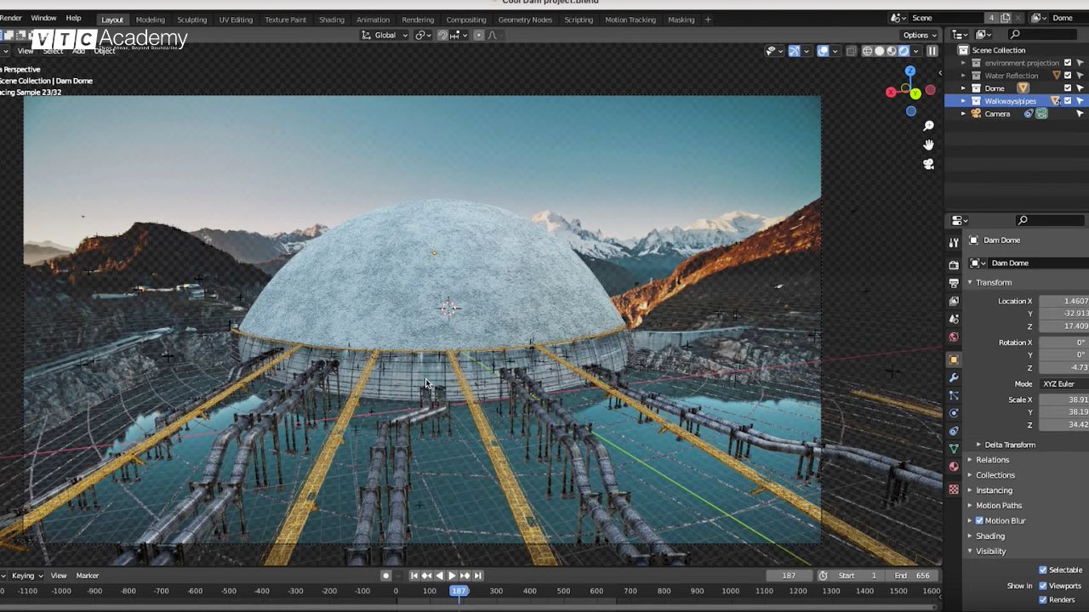Image resolution: width=1089 pixels, height=612 pixels.
Task: Uncheck Renders under Visibility
Action: pos(1043,599)
